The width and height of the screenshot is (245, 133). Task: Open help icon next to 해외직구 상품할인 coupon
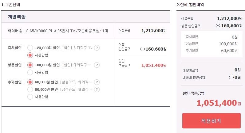pyautogui.click(x=97, y=65)
